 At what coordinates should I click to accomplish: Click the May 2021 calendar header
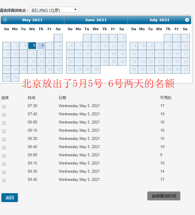click(x=32, y=20)
